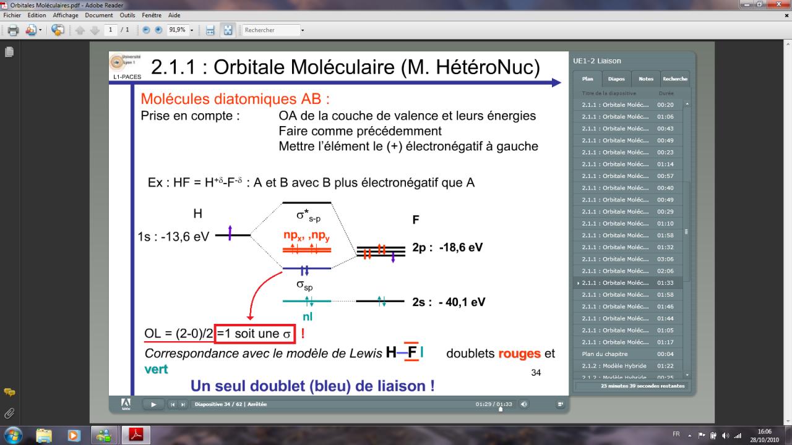
Task: Select the slide entry with duration 03:06
Action: click(x=627, y=259)
